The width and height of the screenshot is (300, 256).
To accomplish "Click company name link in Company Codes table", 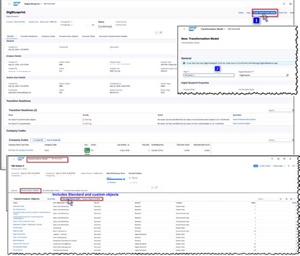I will pyautogui.click(x=21, y=150).
